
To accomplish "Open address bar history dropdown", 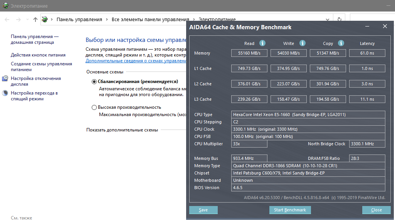I will 327,19.
